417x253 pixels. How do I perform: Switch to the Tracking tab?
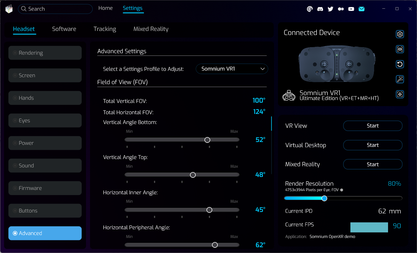[105, 29]
